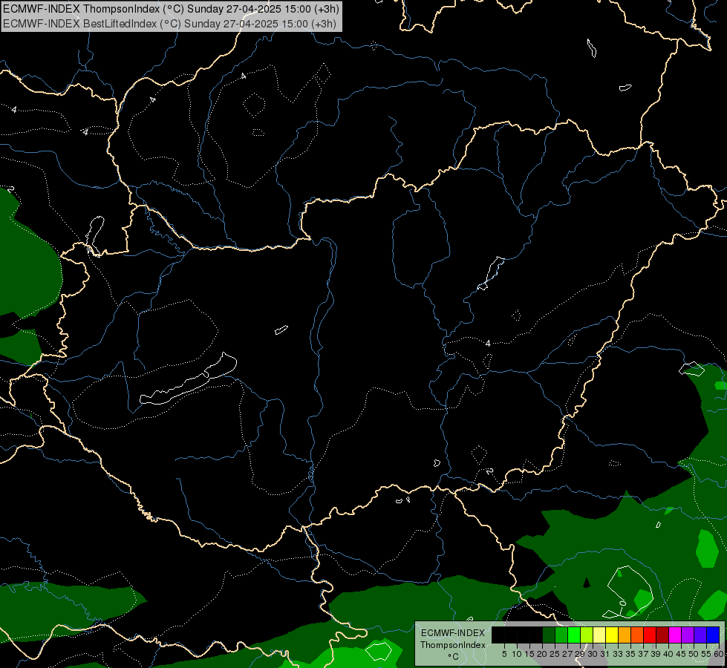
Task: Click the legend tick value 27
Action: point(567,654)
